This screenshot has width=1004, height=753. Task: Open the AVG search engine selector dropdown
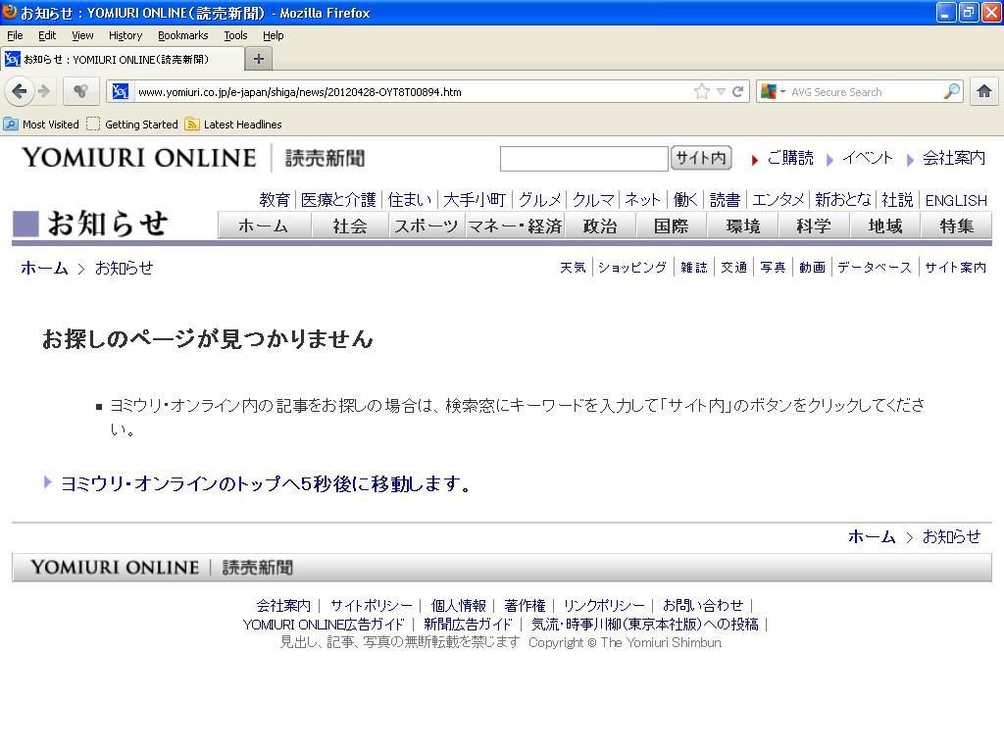click(773, 91)
